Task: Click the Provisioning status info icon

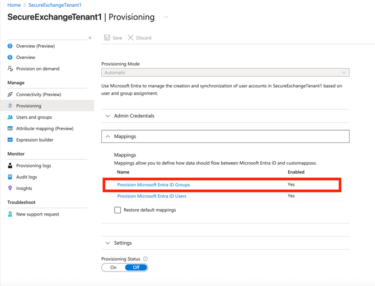Action: point(146,259)
